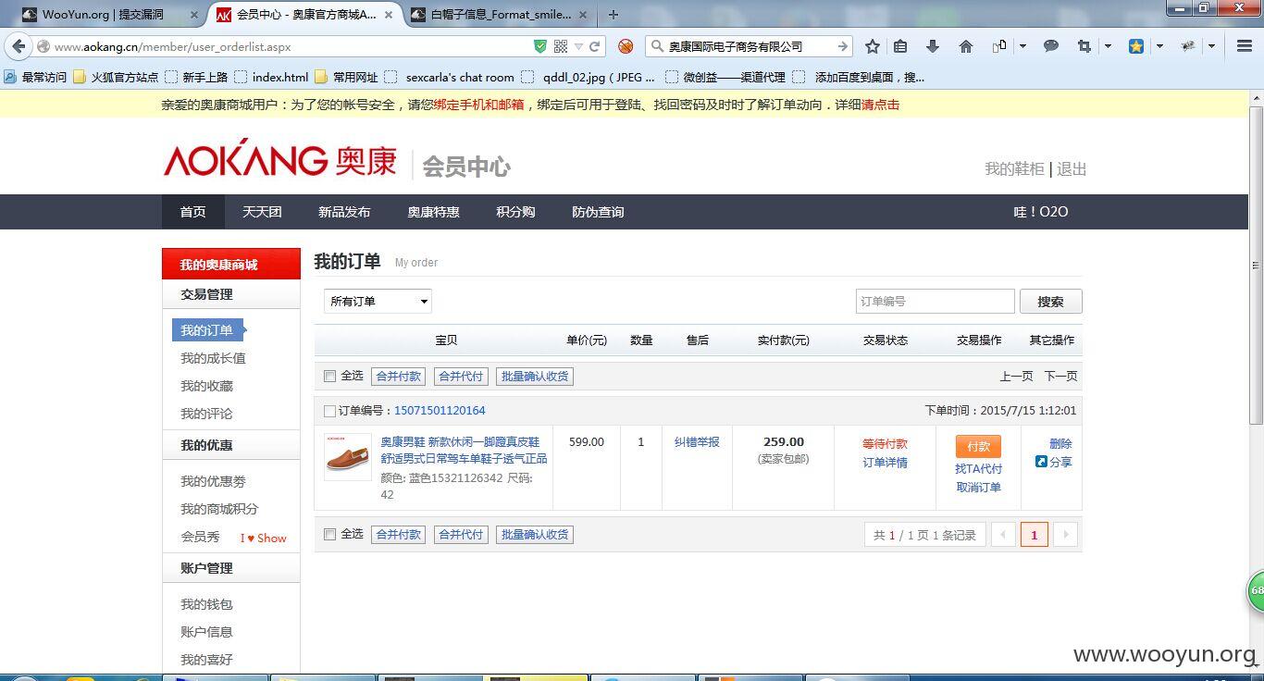Viewport: 1264px width, 681px height.
Task: Click the bug extension icon in toolbar
Action: coord(1188,46)
